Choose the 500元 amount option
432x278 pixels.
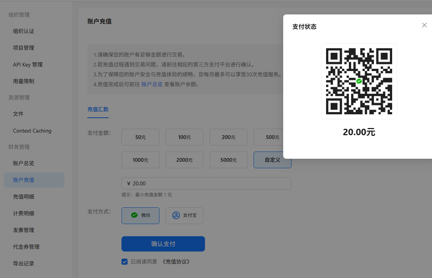[269, 137]
